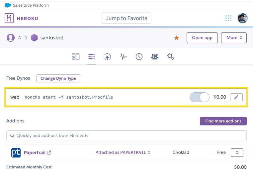253x179 pixels.
Task: Click the web dyno $0.00 price
Action: [x=220, y=97]
